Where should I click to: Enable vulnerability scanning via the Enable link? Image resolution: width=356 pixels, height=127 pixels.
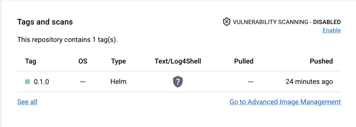tap(332, 30)
